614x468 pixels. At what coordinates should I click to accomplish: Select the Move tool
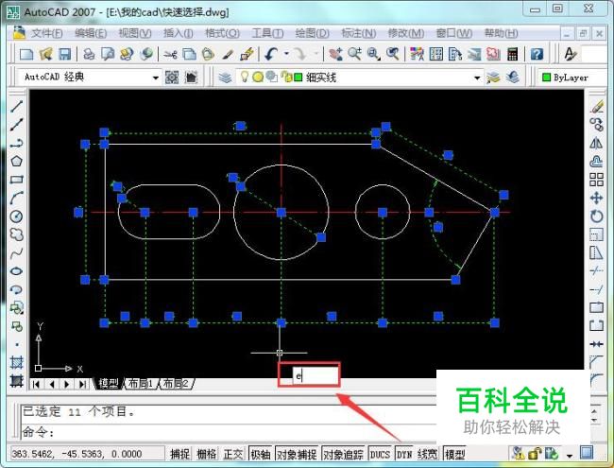(597, 198)
